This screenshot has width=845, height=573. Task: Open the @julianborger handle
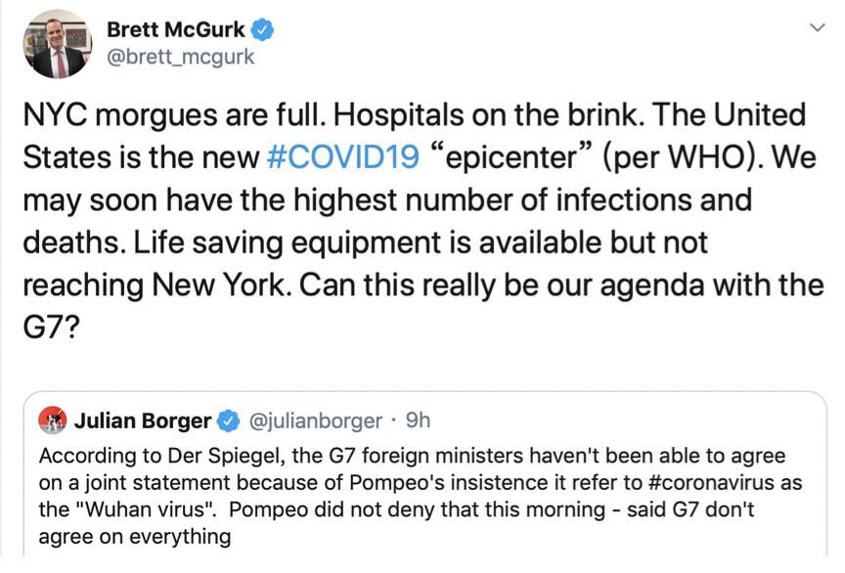point(316,421)
